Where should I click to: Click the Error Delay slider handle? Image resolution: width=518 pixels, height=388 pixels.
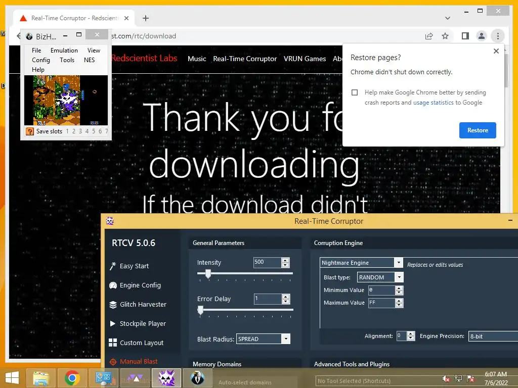click(x=200, y=310)
